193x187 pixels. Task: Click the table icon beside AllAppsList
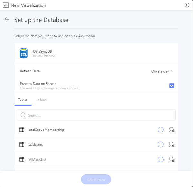click(22, 160)
